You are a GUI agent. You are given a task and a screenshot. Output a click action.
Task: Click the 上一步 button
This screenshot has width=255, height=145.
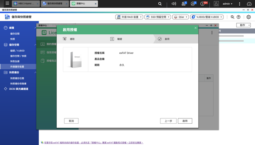tap(168, 121)
